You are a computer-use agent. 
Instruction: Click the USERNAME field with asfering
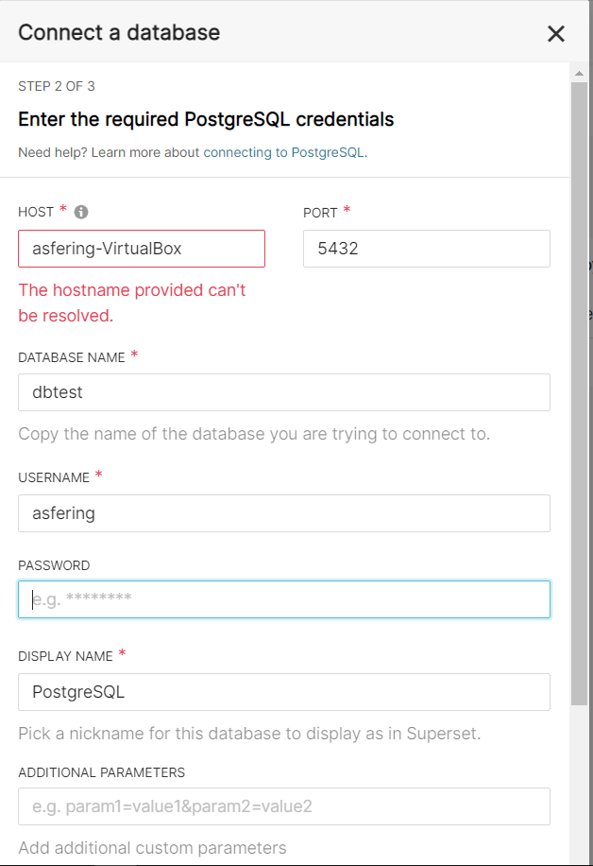(x=283, y=513)
